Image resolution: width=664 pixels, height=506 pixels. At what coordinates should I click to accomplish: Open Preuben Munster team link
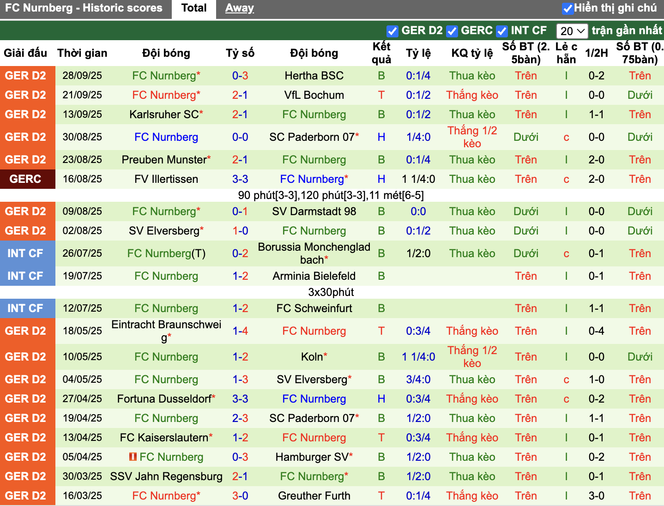click(x=164, y=160)
